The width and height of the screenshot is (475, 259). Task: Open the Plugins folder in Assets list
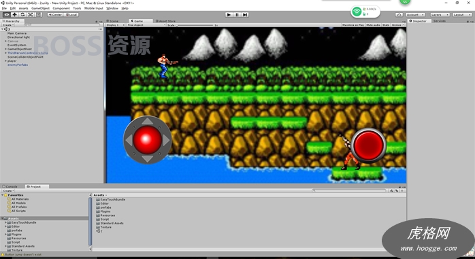(x=103, y=211)
